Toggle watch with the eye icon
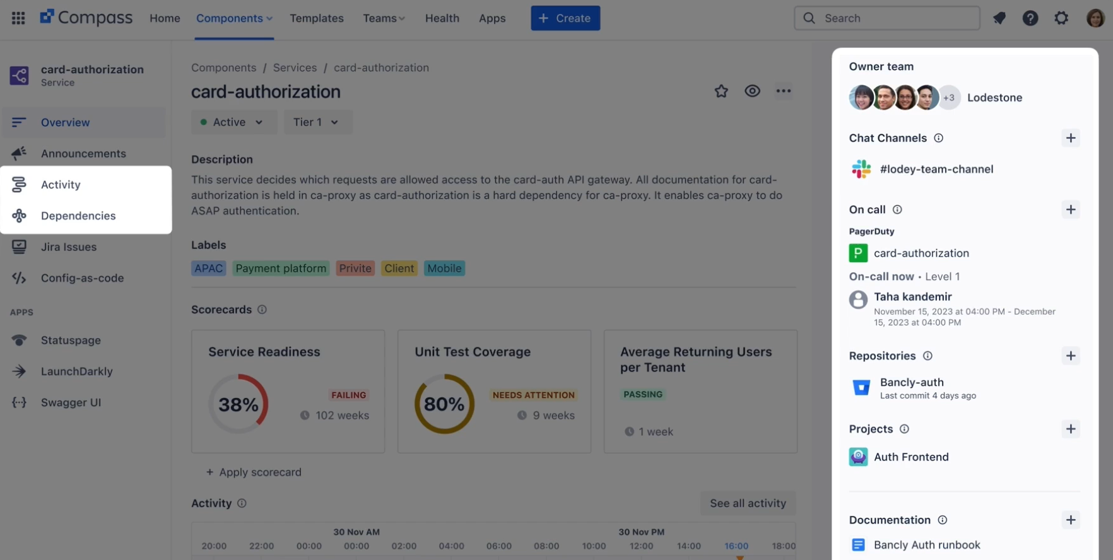Screen dimensions: 1113x560 [752, 91]
